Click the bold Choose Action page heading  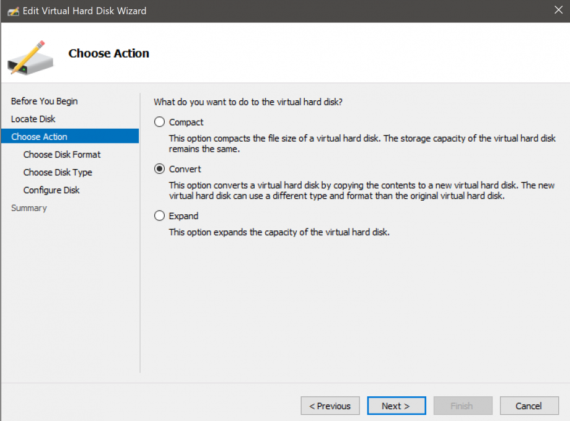[x=109, y=54]
